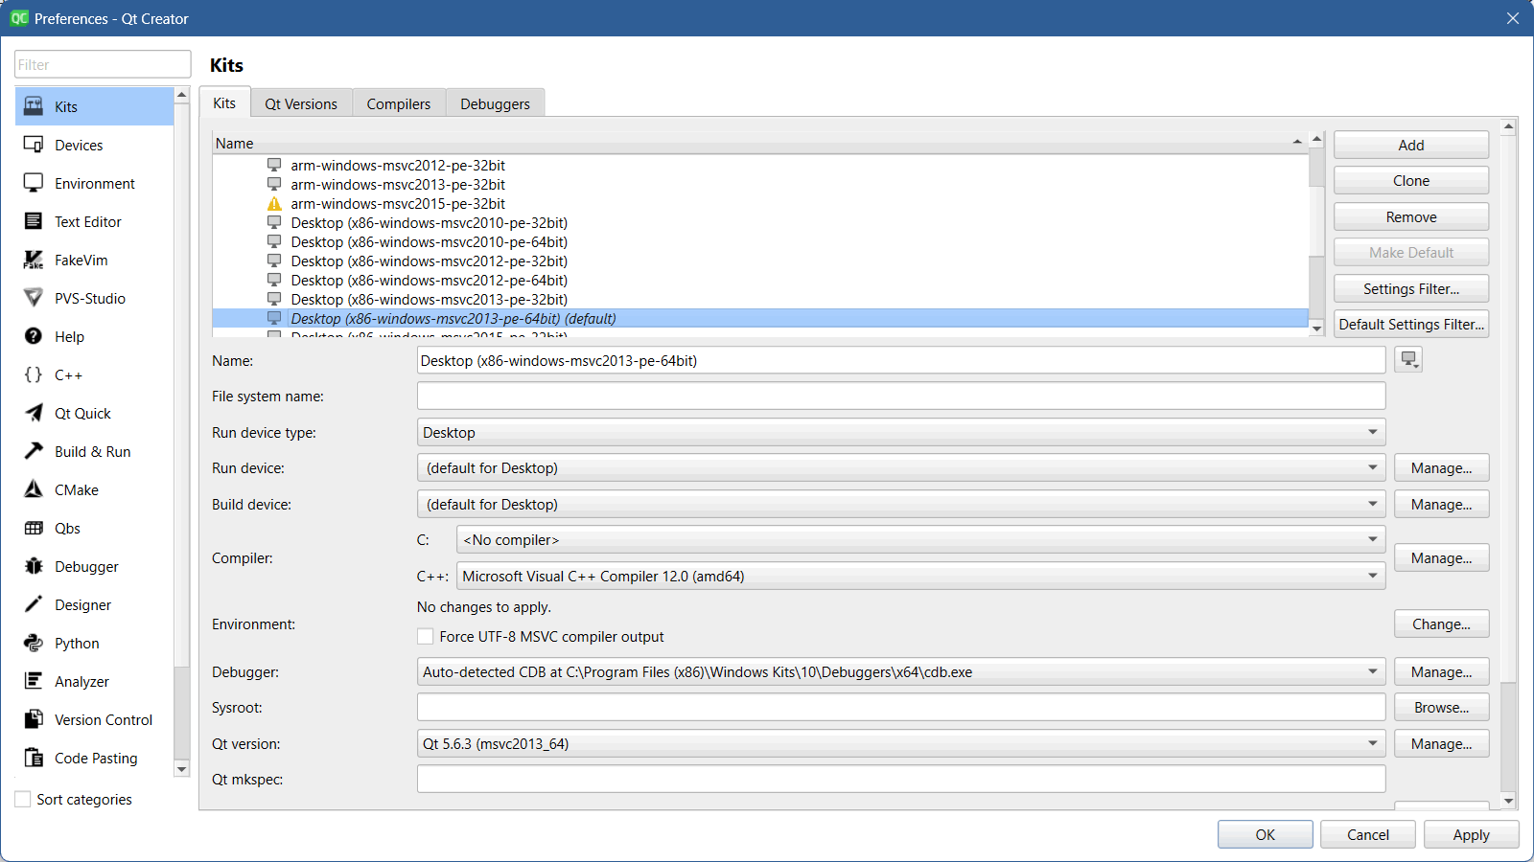The image size is (1534, 862).
Task: Open the Run device type dropdown
Action: coord(1373,432)
